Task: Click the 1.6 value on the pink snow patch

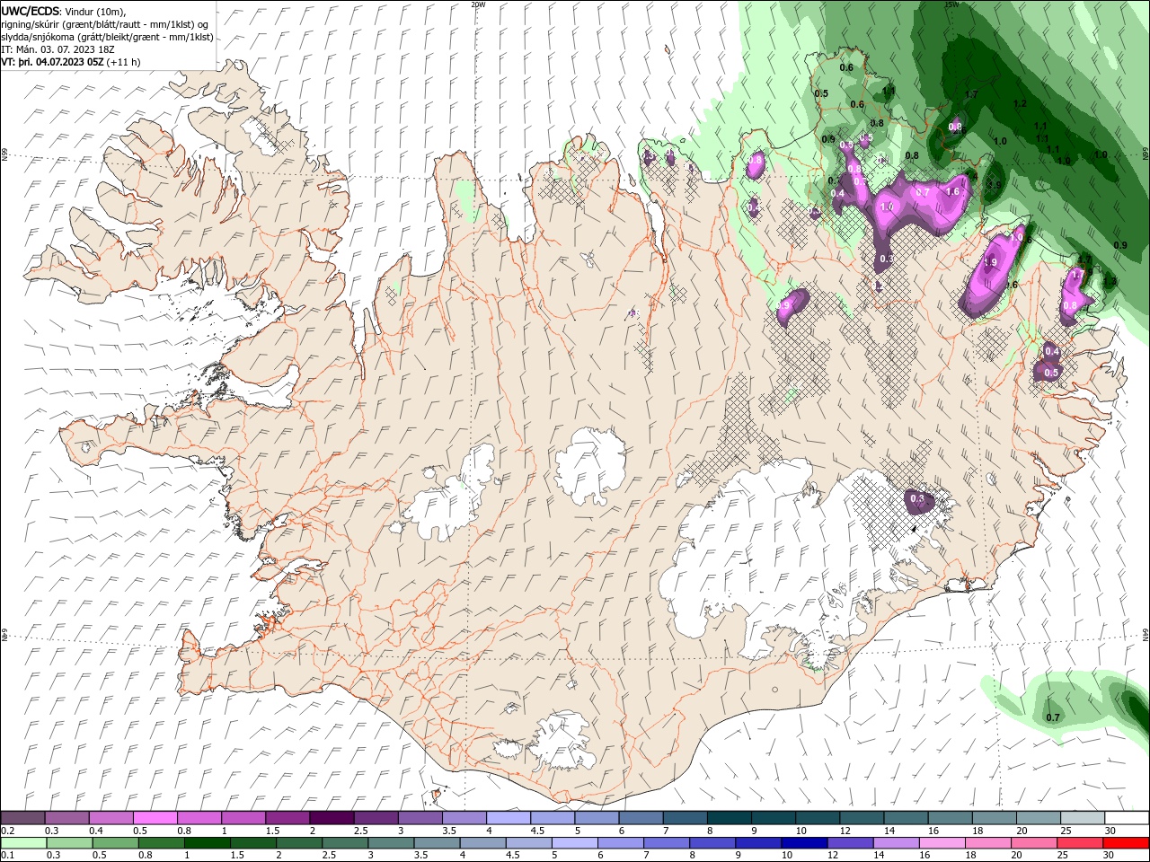Action: pos(952,191)
